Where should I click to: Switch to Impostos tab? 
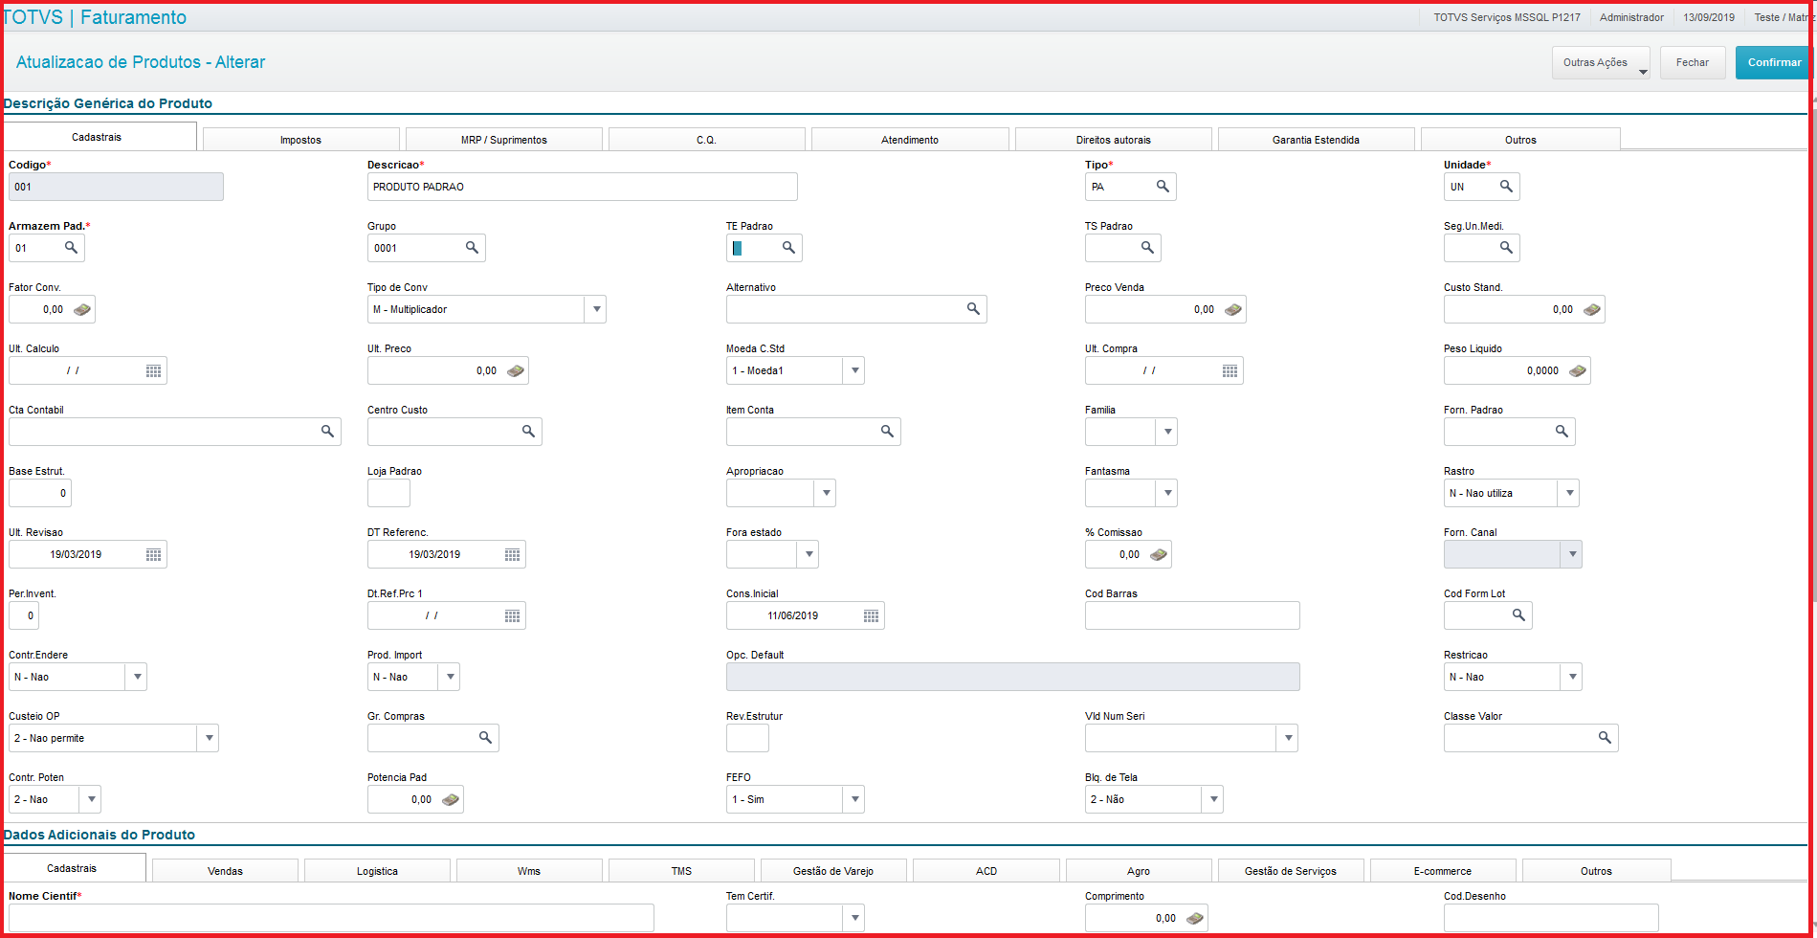[x=301, y=140]
